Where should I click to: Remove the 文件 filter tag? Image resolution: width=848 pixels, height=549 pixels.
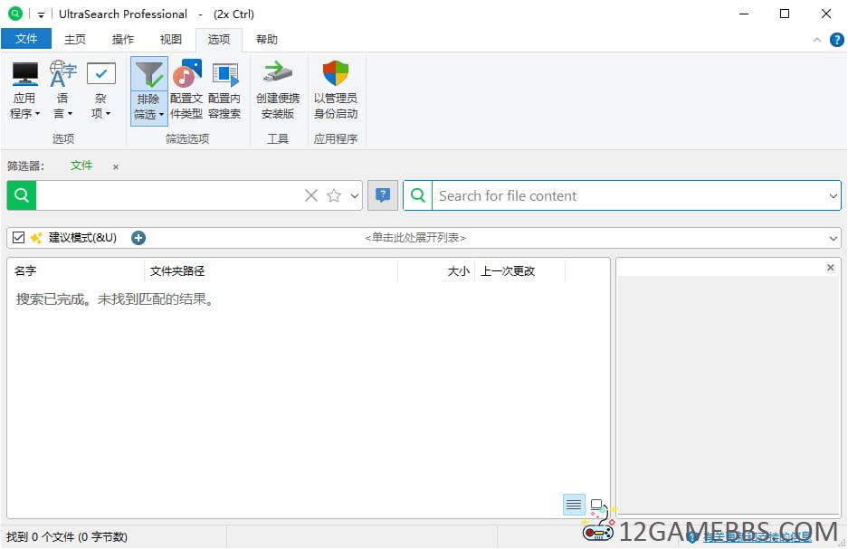pos(116,166)
